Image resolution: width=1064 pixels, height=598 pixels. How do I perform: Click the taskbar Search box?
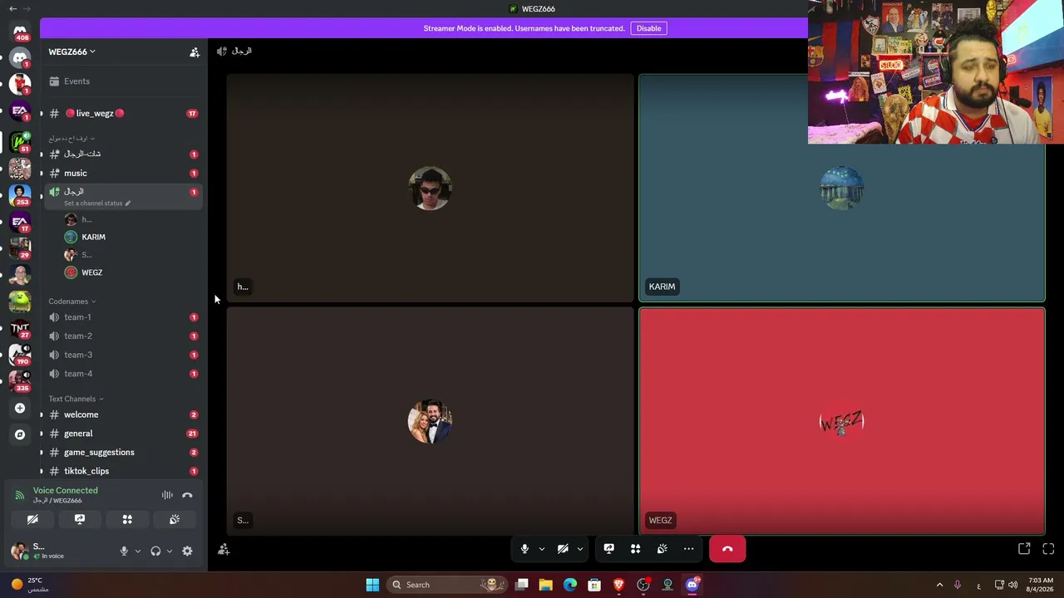447,585
